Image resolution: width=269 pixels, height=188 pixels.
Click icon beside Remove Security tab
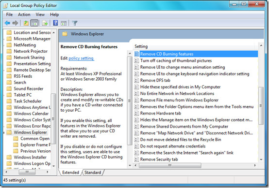tap(136, 159)
